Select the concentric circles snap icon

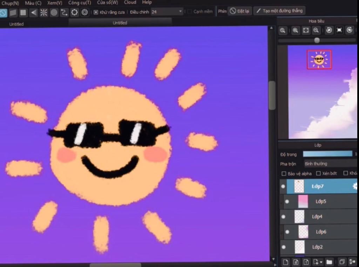54,12
